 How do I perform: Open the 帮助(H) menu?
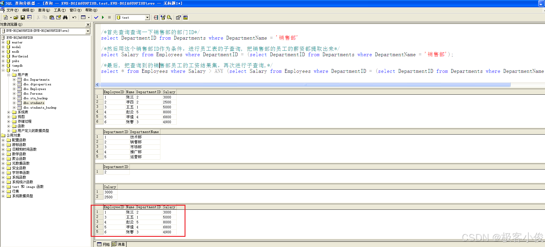pyautogui.click(x=91, y=10)
